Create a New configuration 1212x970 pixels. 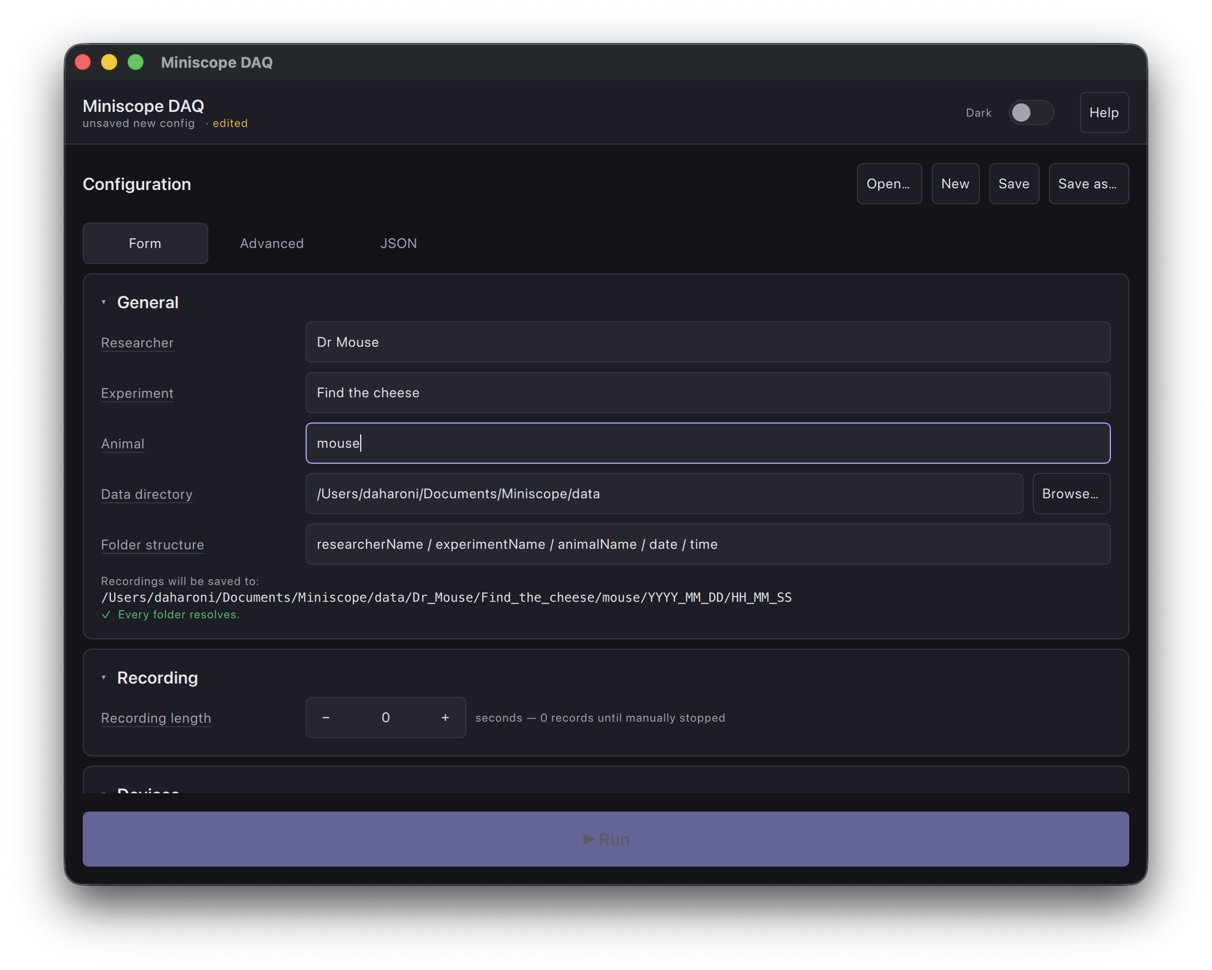(955, 184)
